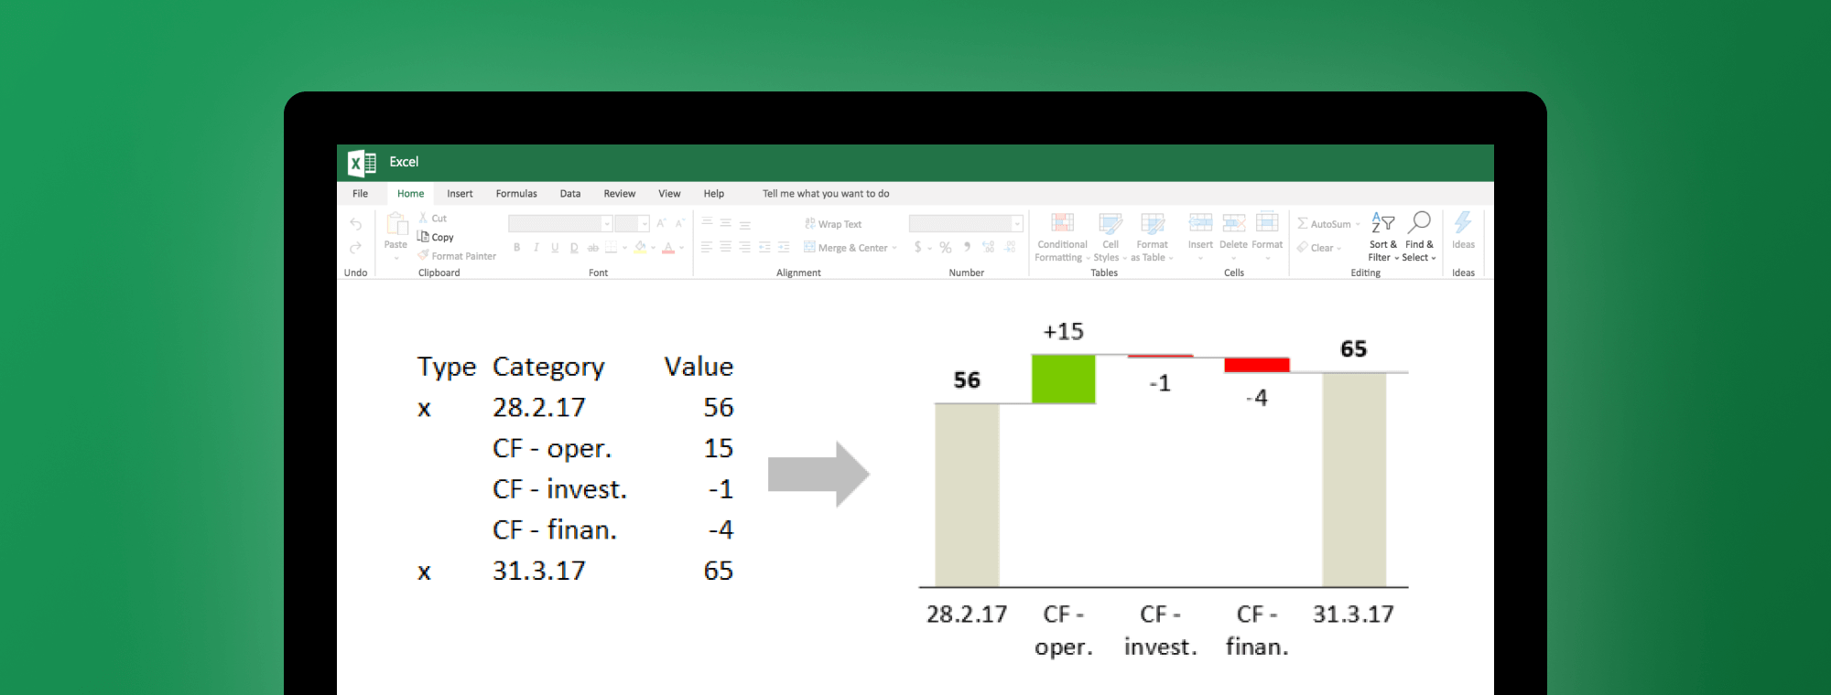Expand the font name dropdown
This screenshot has width=1831, height=695.
[x=606, y=224]
